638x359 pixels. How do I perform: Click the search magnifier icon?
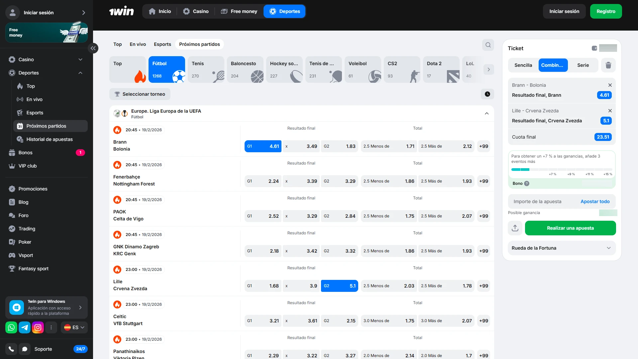pos(488,45)
